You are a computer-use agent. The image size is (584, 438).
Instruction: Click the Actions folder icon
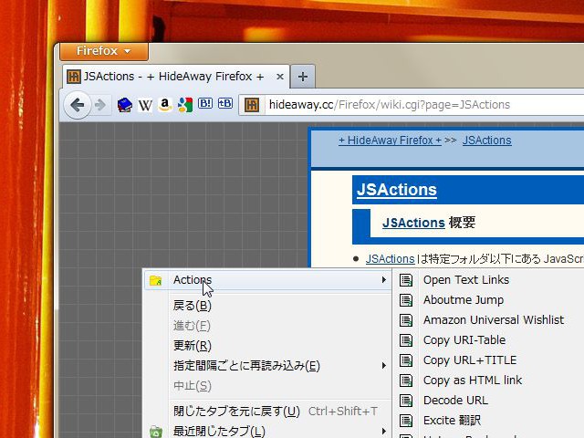(156, 280)
